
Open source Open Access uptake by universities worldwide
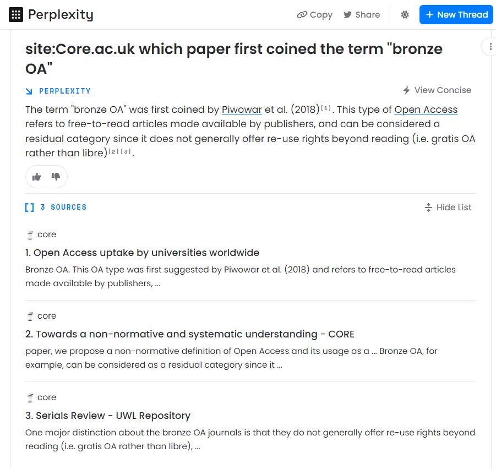click(x=143, y=253)
